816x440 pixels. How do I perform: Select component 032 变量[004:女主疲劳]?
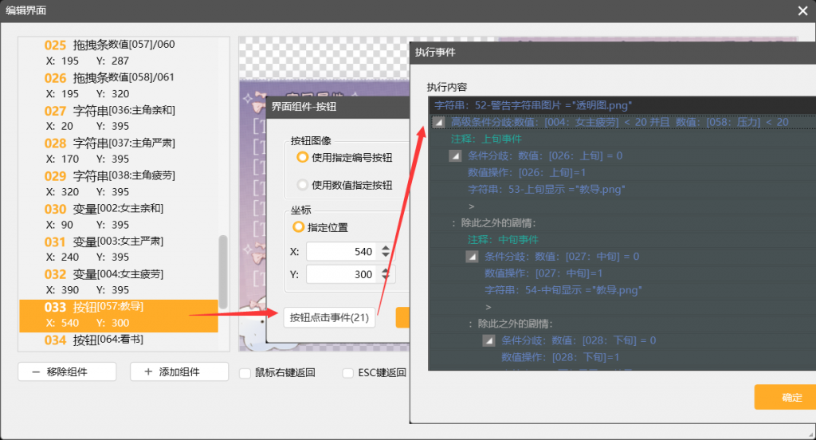tap(119, 282)
